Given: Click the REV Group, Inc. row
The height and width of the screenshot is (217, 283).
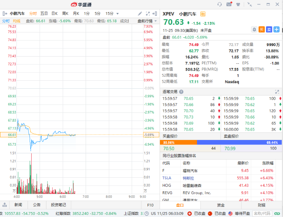Looking at the screenshot, I should pos(218,193).
